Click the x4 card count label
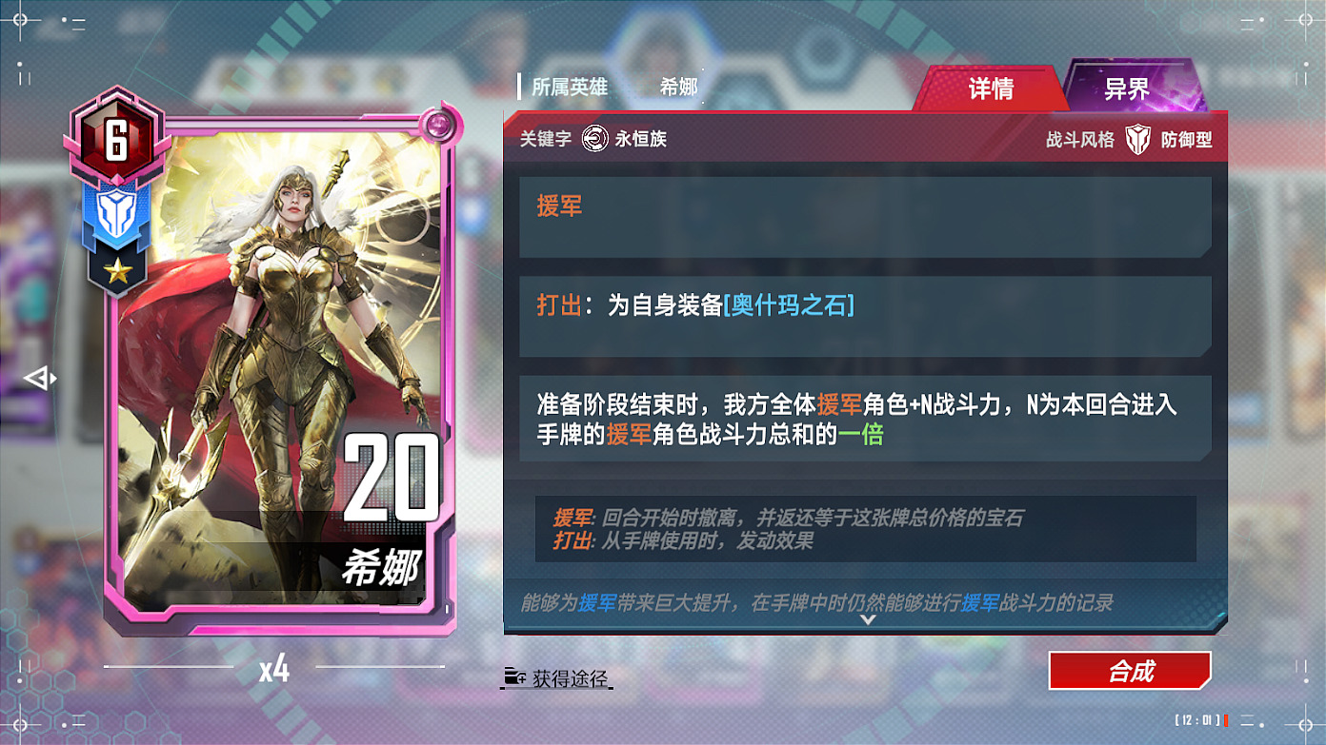The width and height of the screenshot is (1326, 745). (274, 670)
